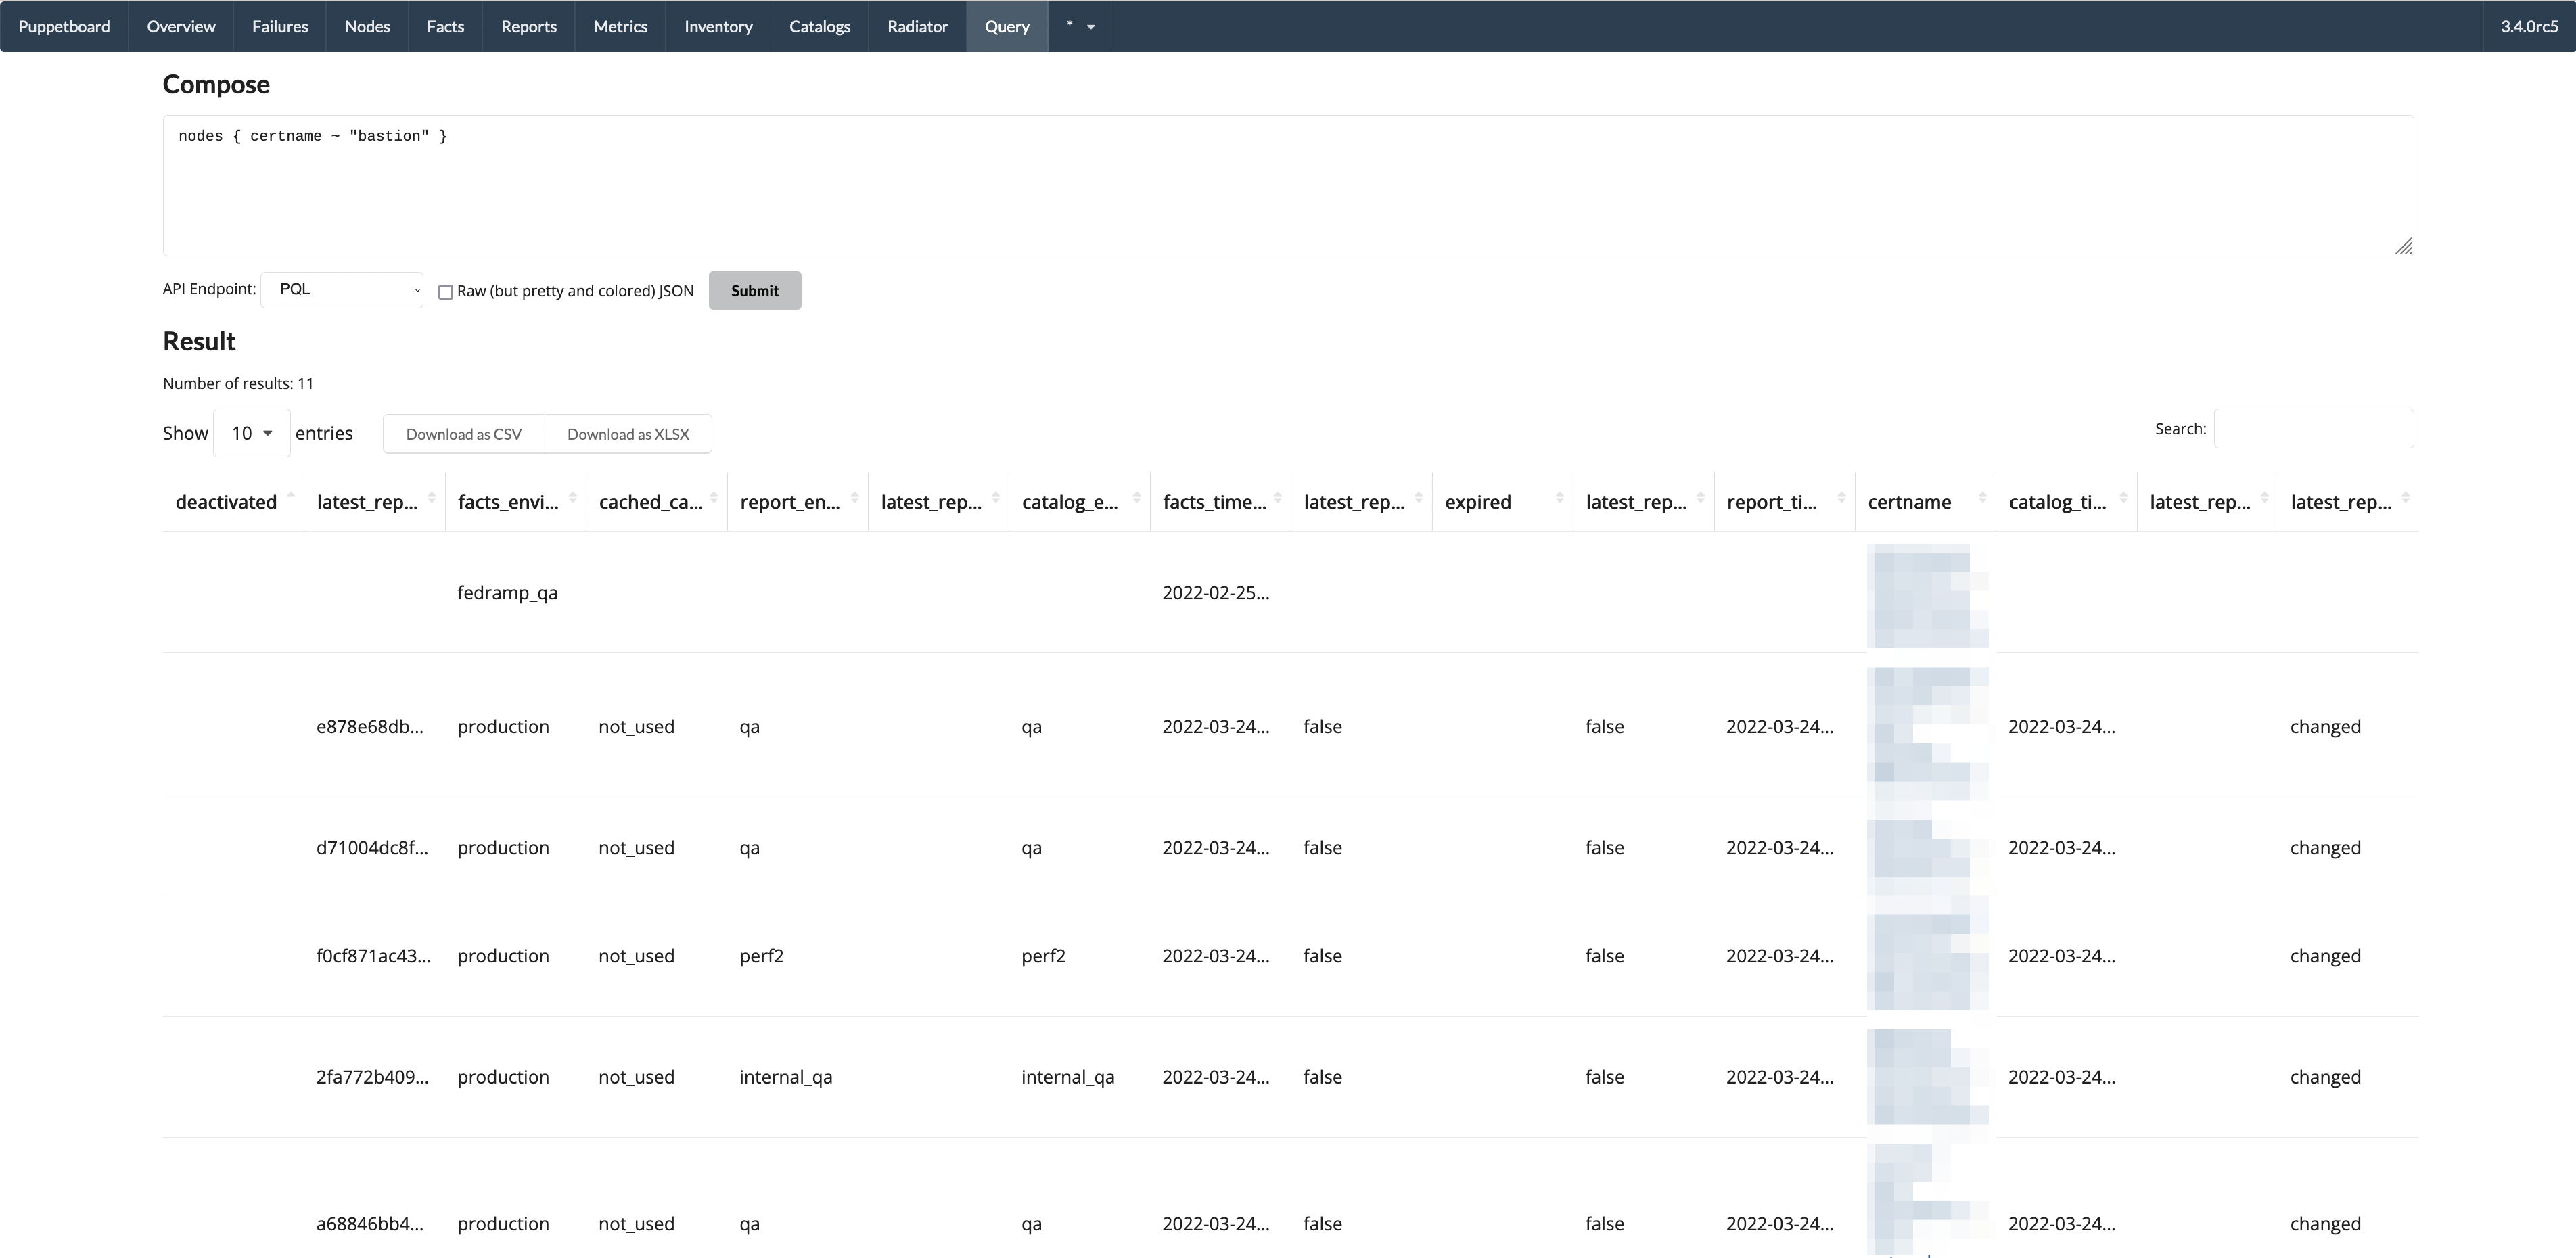This screenshot has height=1258, width=2576.
Task: Open the API Endpoint PQL dropdown
Action: coord(342,290)
